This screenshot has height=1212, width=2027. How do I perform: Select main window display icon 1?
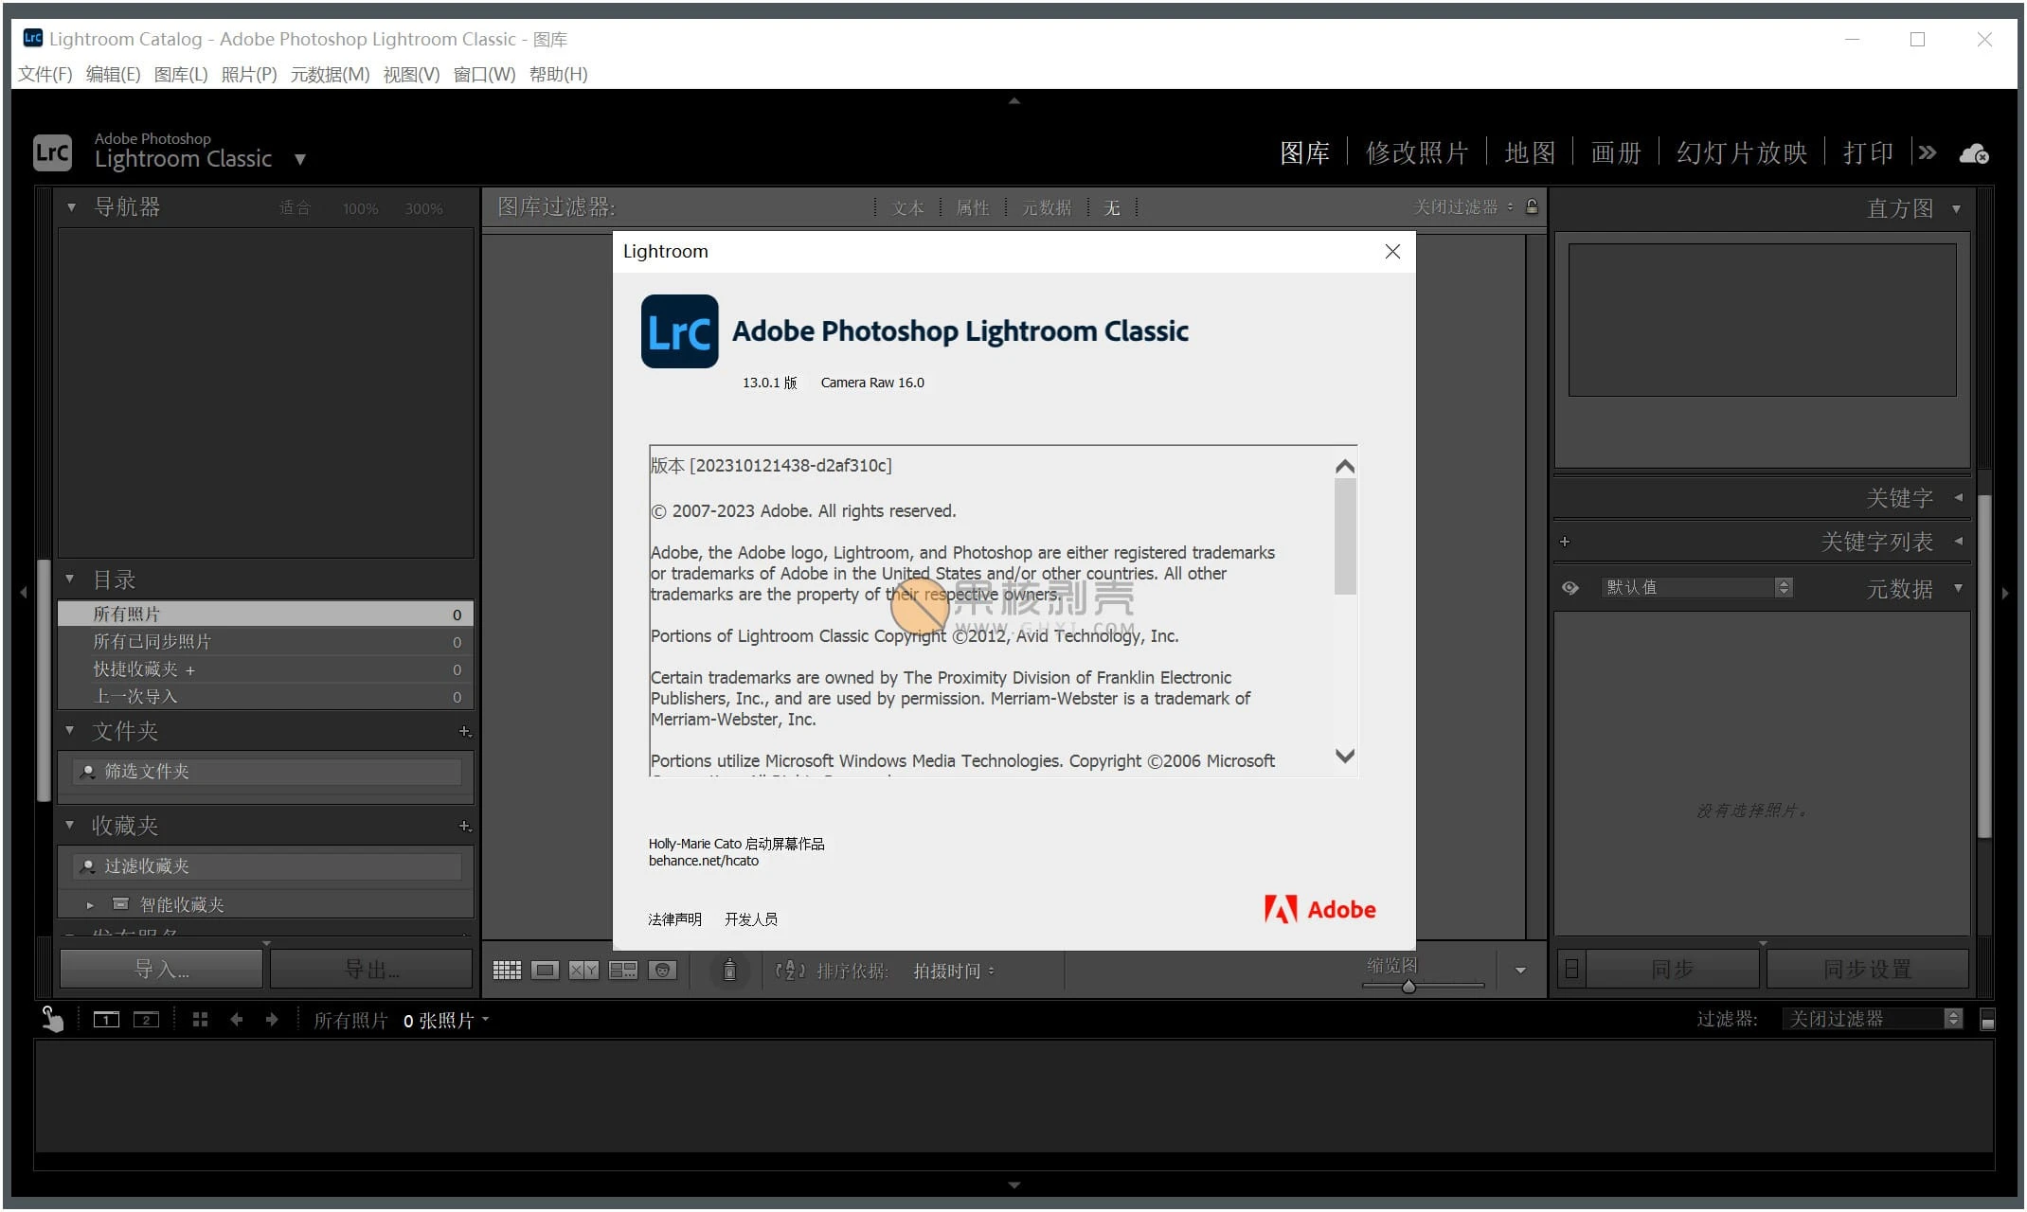[x=106, y=1020]
